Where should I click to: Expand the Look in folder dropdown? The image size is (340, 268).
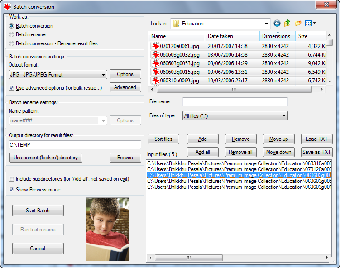pyautogui.click(x=267, y=24)
